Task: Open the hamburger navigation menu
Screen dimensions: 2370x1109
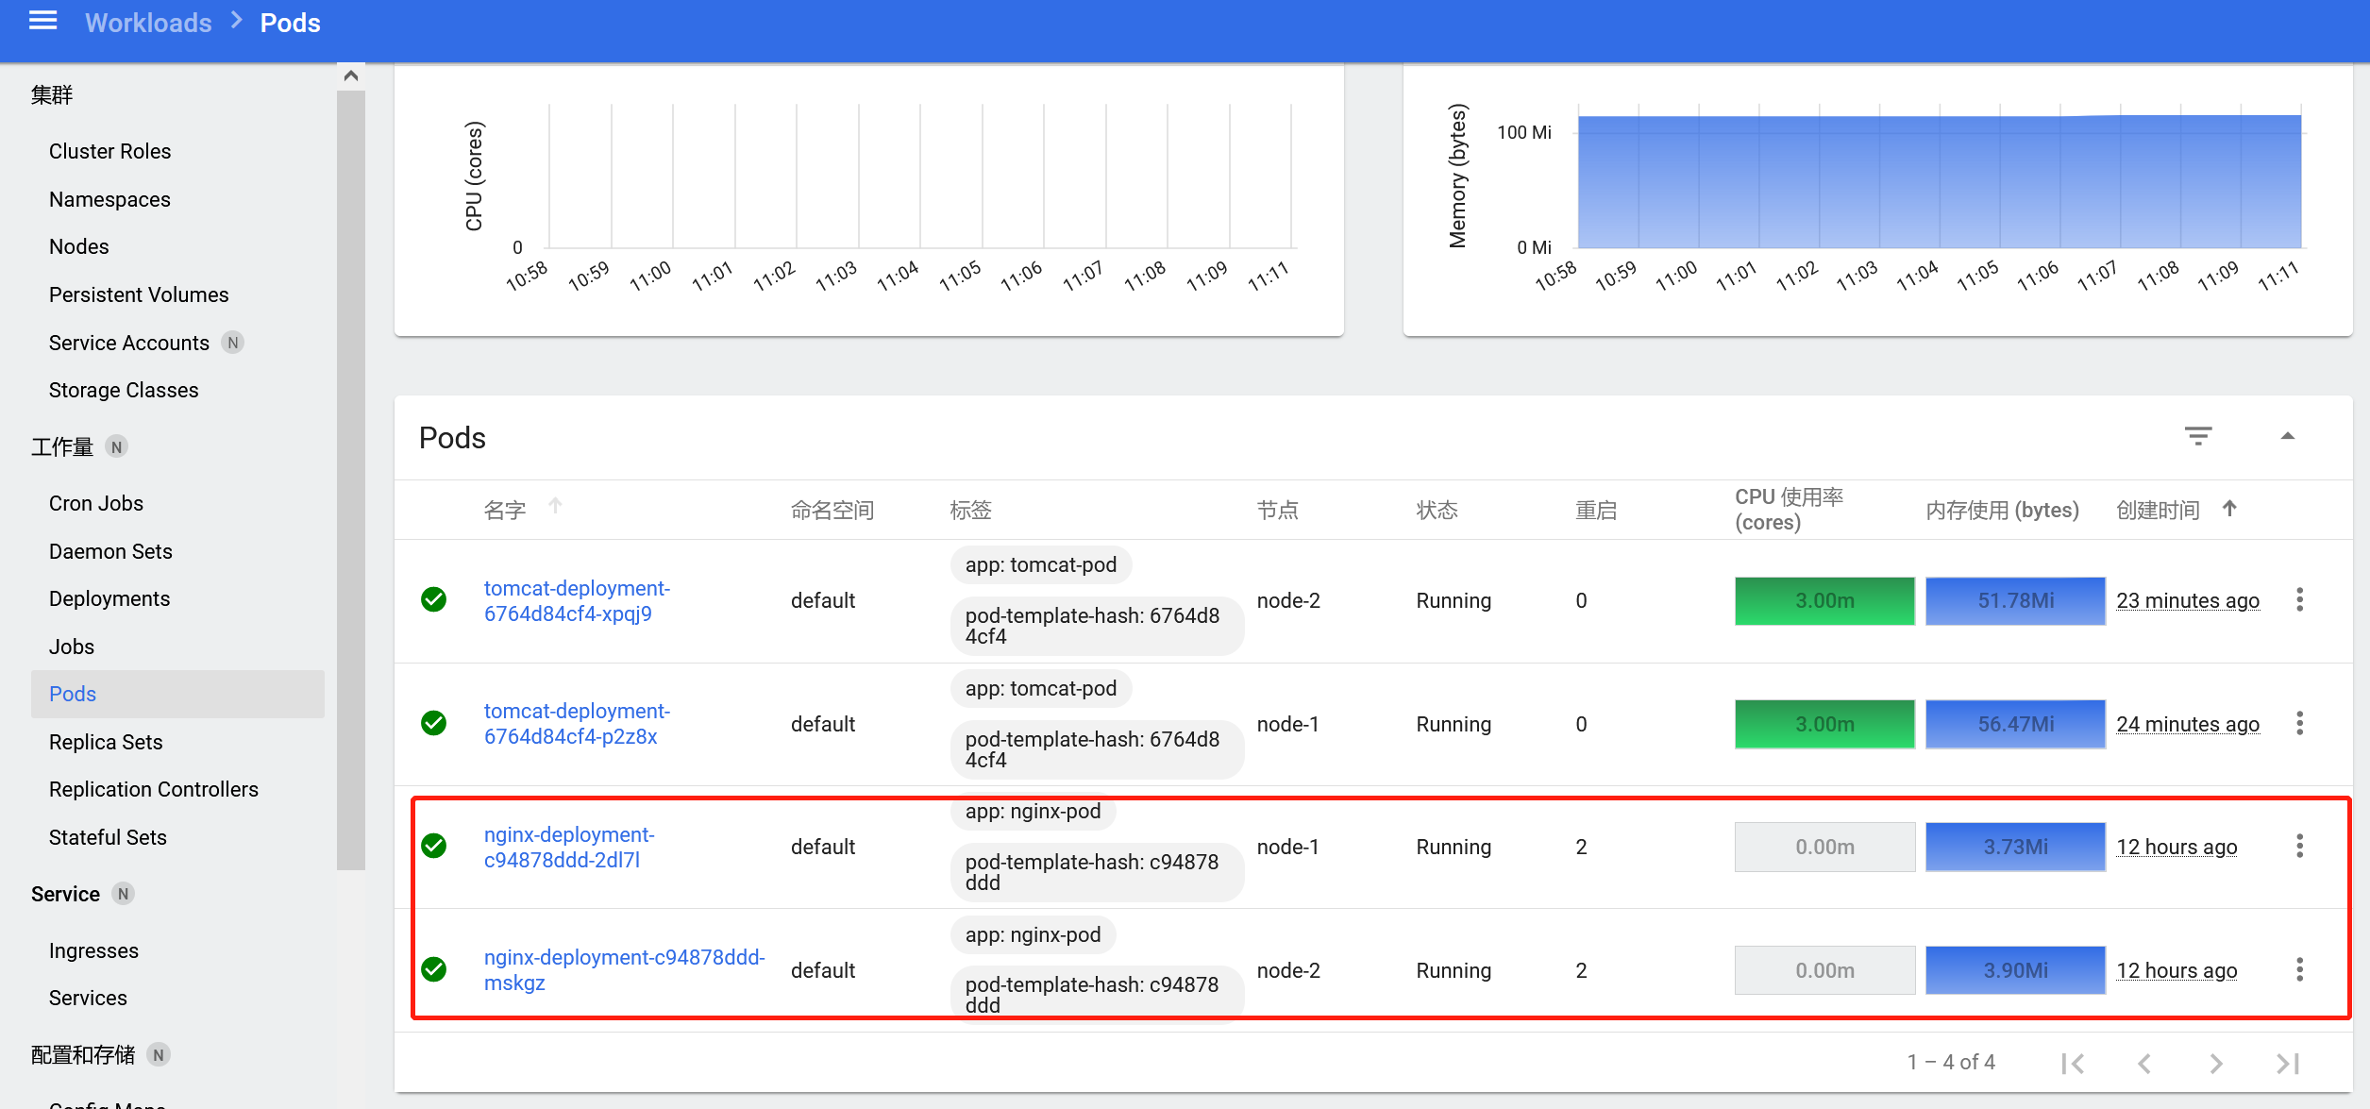Action: pos(43,22)
